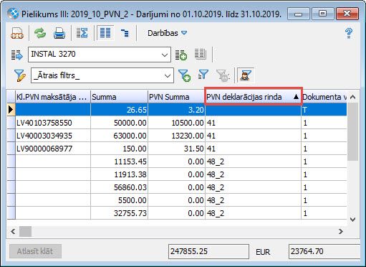Viewport: 366px width, 267px height.
Task: Click total PVN field 23764.70
Action: (324, 251)
